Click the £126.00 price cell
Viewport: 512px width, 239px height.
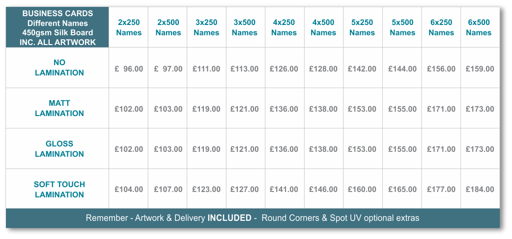coord(284,69)
